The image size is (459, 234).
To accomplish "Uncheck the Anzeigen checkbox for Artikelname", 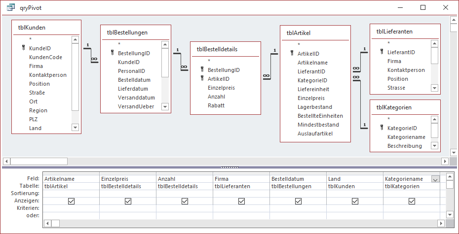I will point(72,201).
